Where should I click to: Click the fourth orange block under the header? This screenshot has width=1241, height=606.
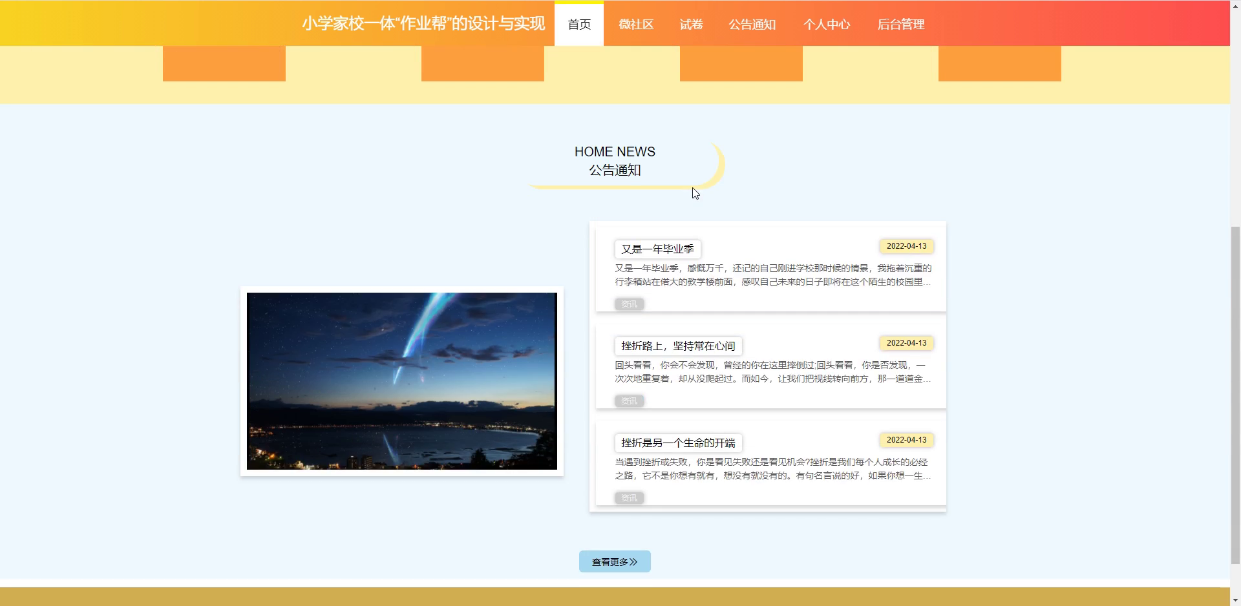(1000, 63)
